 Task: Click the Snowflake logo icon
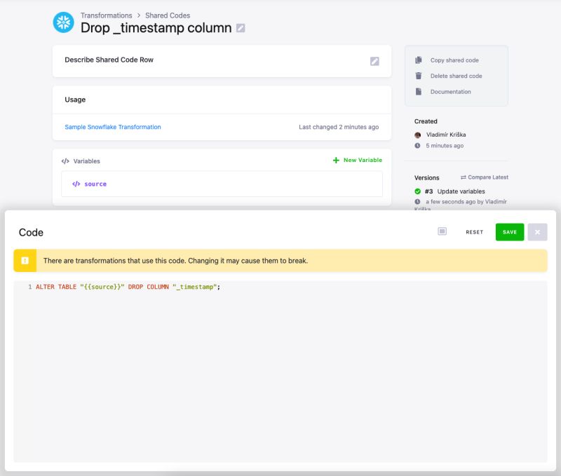coord(63,22)
